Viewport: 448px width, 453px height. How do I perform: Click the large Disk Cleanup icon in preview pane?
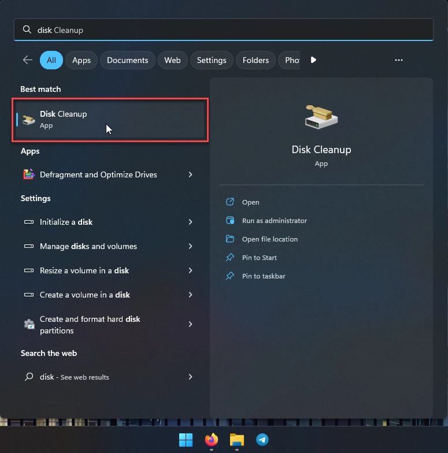coord(321,117)
